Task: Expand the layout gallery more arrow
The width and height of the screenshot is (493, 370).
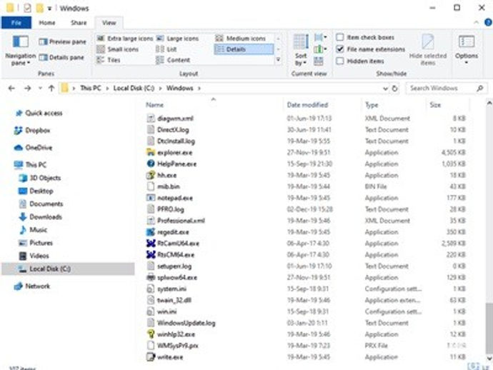Action: tap(278, 60)
